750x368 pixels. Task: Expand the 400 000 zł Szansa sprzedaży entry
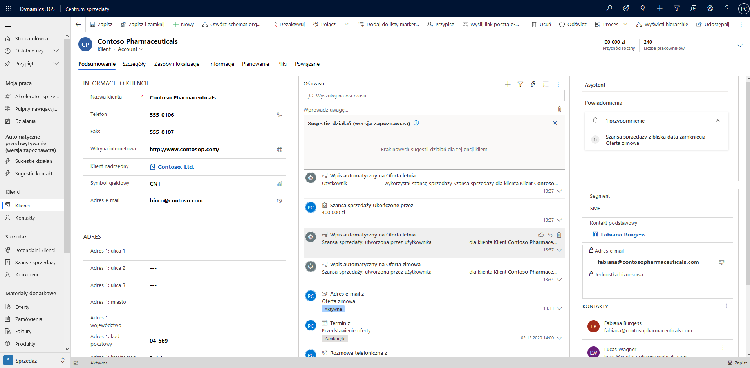click(559, 220)
